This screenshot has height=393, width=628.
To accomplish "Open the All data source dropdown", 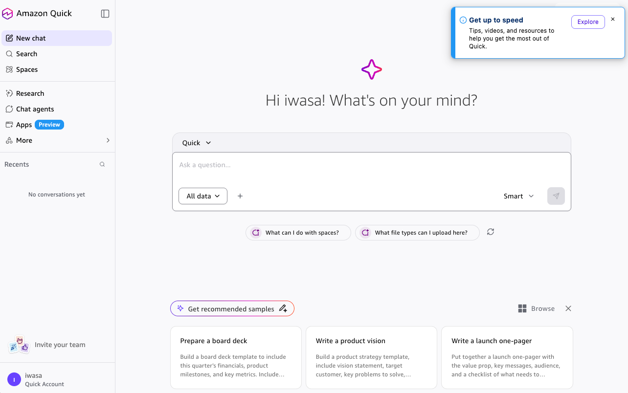I will click(x=203, y=196).
